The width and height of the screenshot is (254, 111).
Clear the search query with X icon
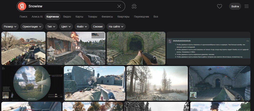coord(119,6)
